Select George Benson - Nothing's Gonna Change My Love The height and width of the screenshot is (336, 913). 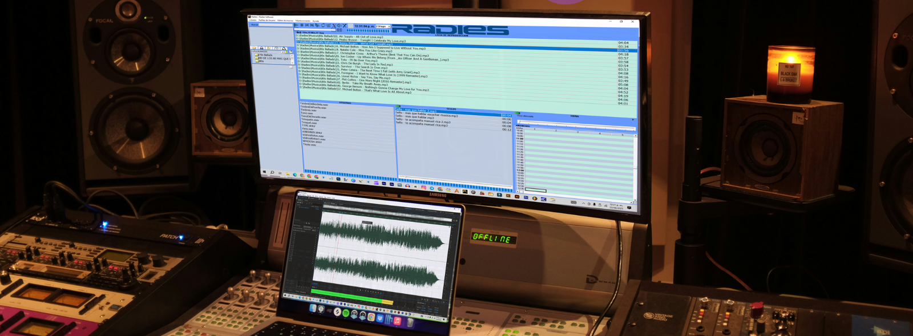[x=364, y=88]
